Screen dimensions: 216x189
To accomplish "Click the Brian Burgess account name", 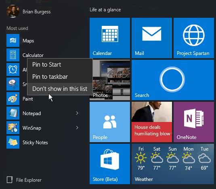I will pos(37,12).
